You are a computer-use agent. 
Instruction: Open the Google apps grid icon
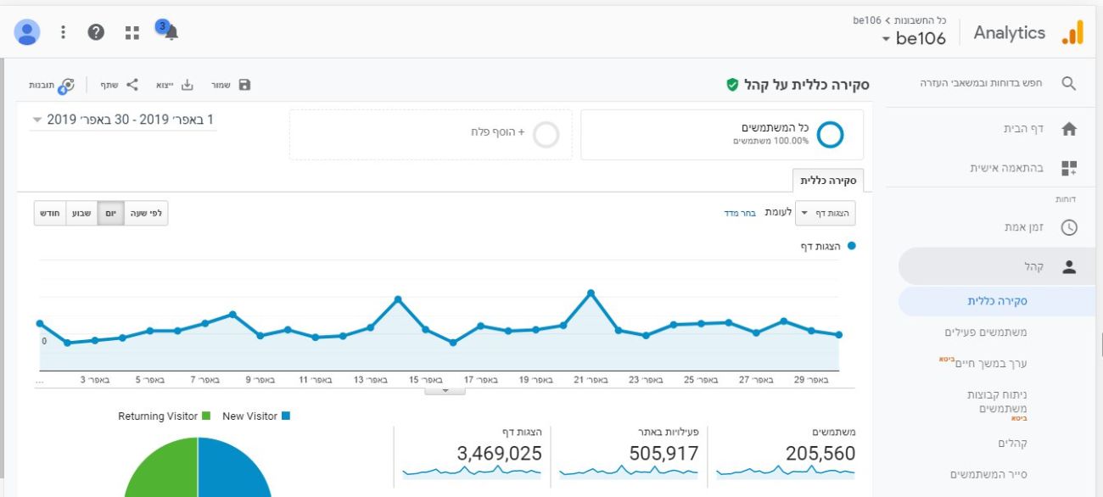[132, 32]
